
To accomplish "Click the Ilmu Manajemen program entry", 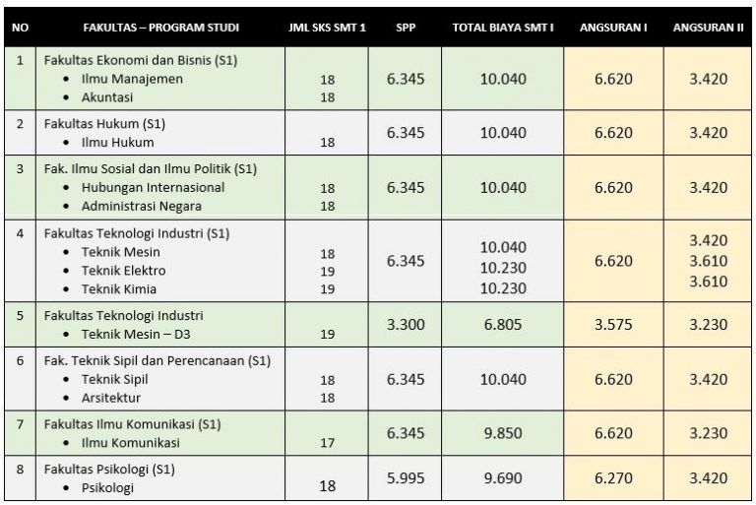I will coord(132,79).
